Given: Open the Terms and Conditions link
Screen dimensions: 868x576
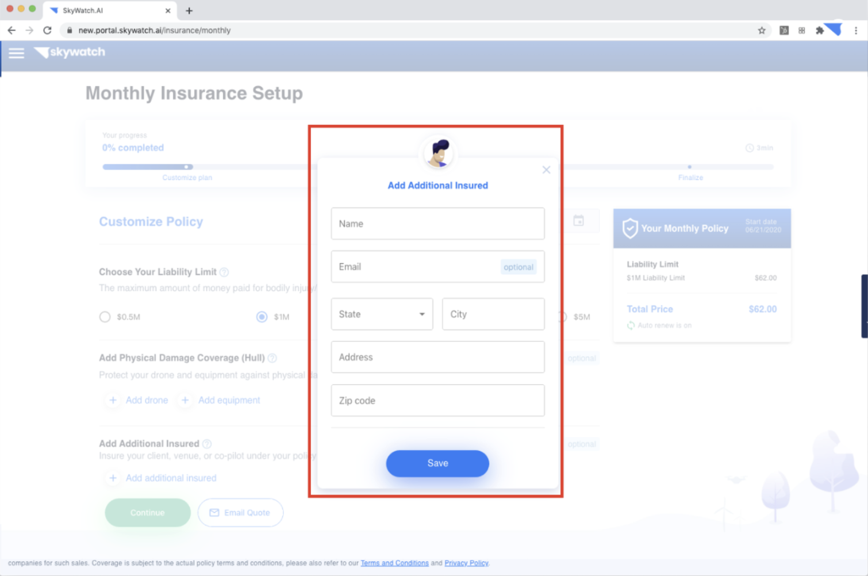Looking at the screenshot, I should pos(394,563).
